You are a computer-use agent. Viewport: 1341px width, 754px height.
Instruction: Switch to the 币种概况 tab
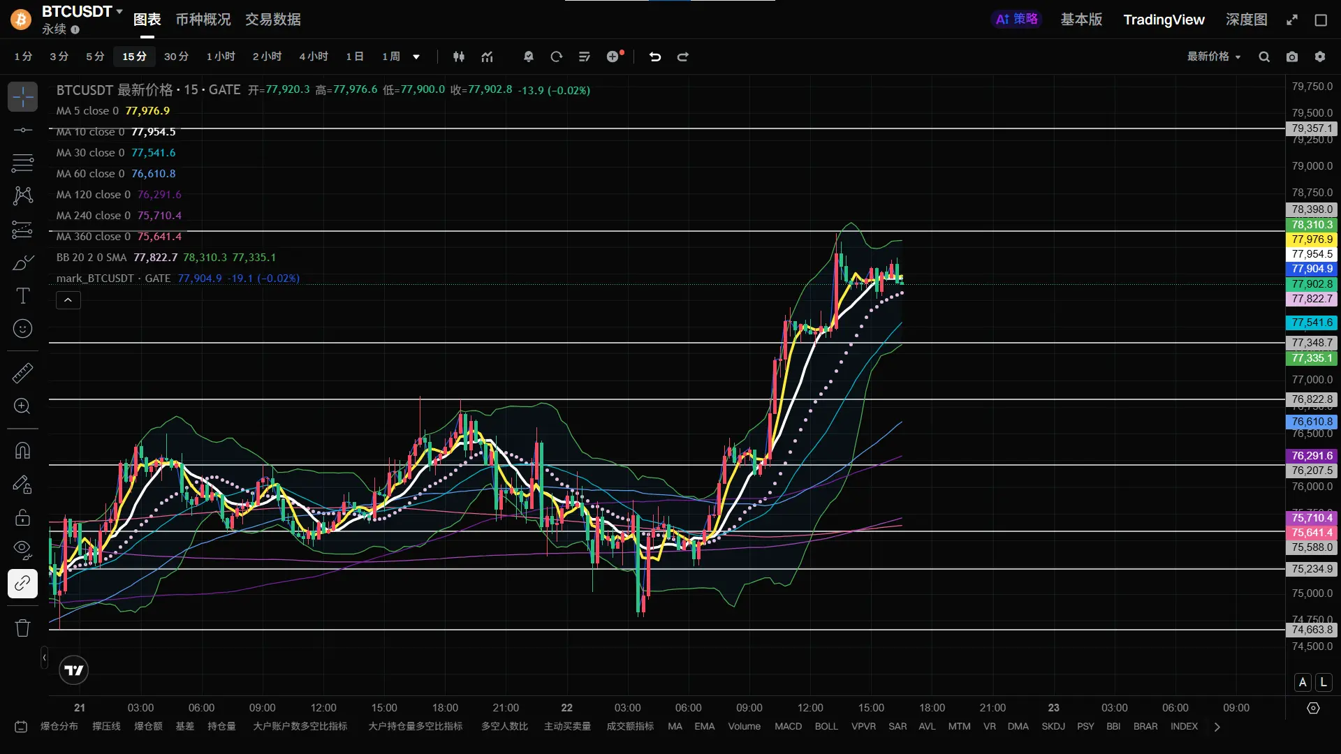pos(203,20)
